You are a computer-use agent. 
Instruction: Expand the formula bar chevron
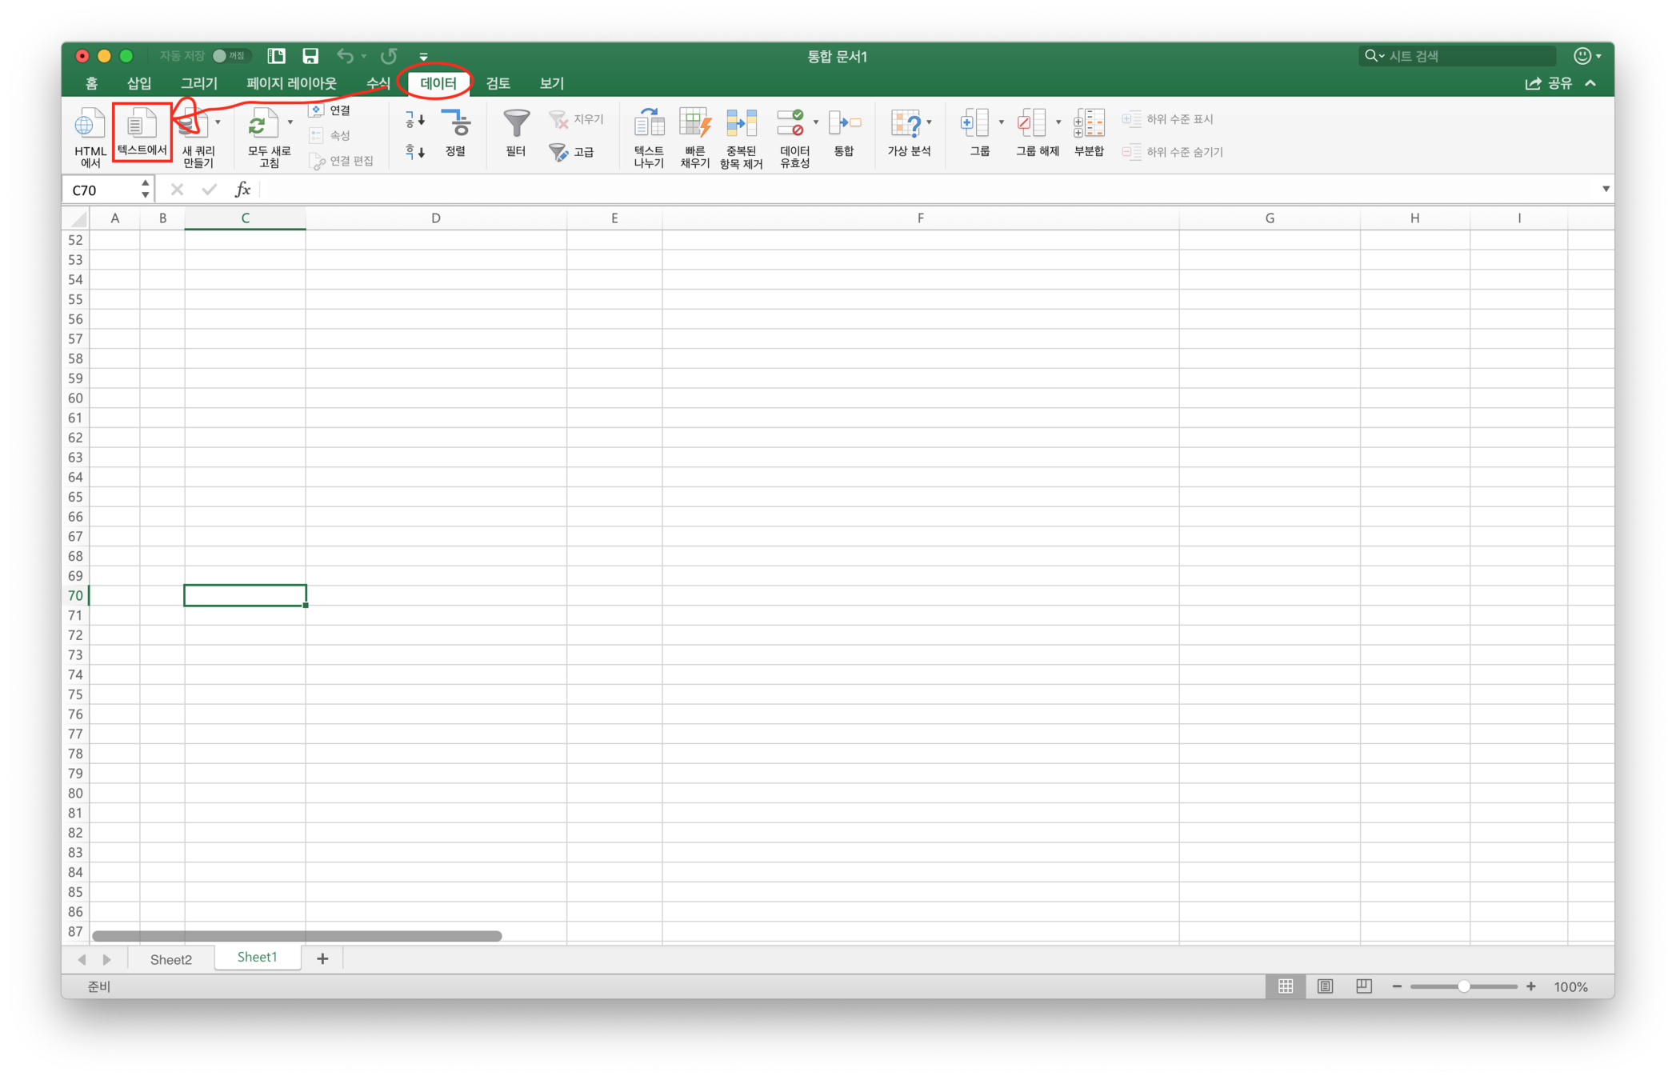1605,190
